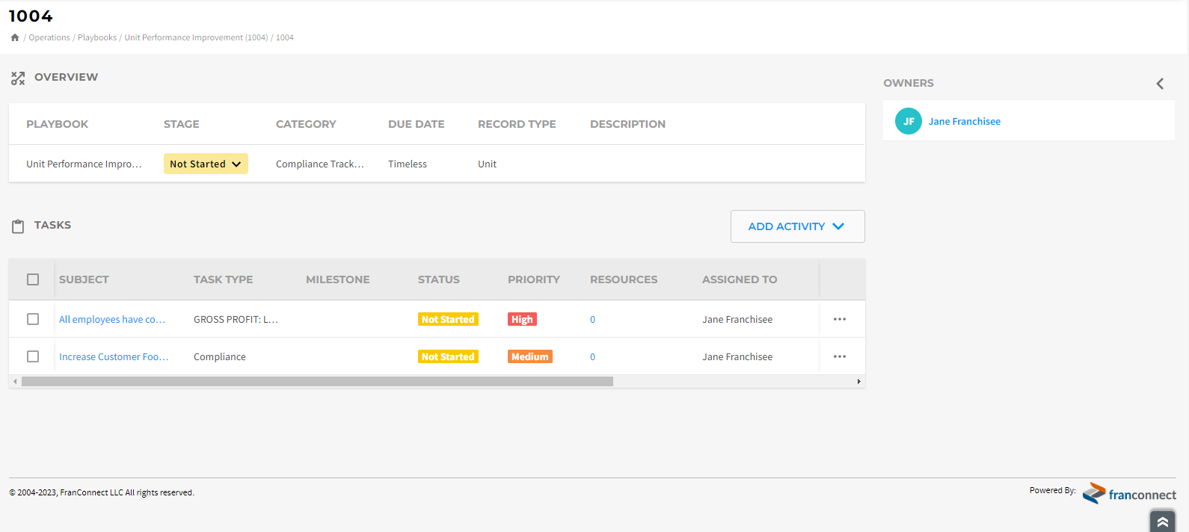Open actions menu for 'Increase Customer' task row

[840, 356]
